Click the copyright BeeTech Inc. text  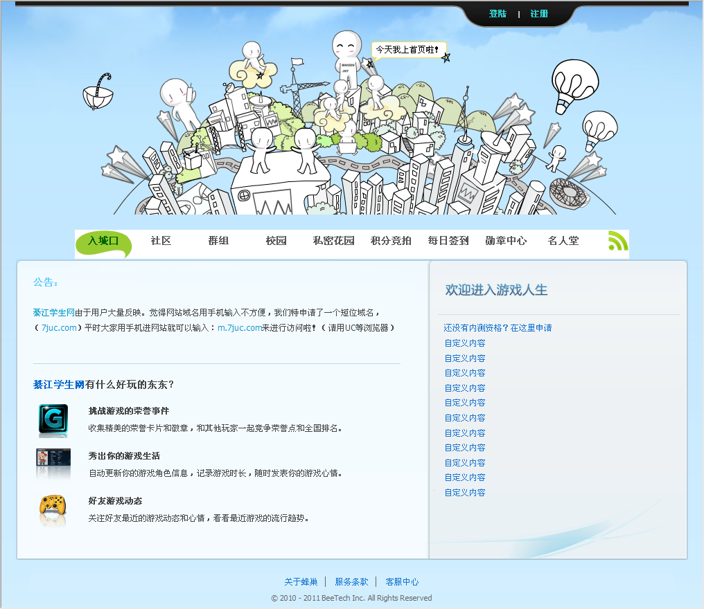pos(351,598)
